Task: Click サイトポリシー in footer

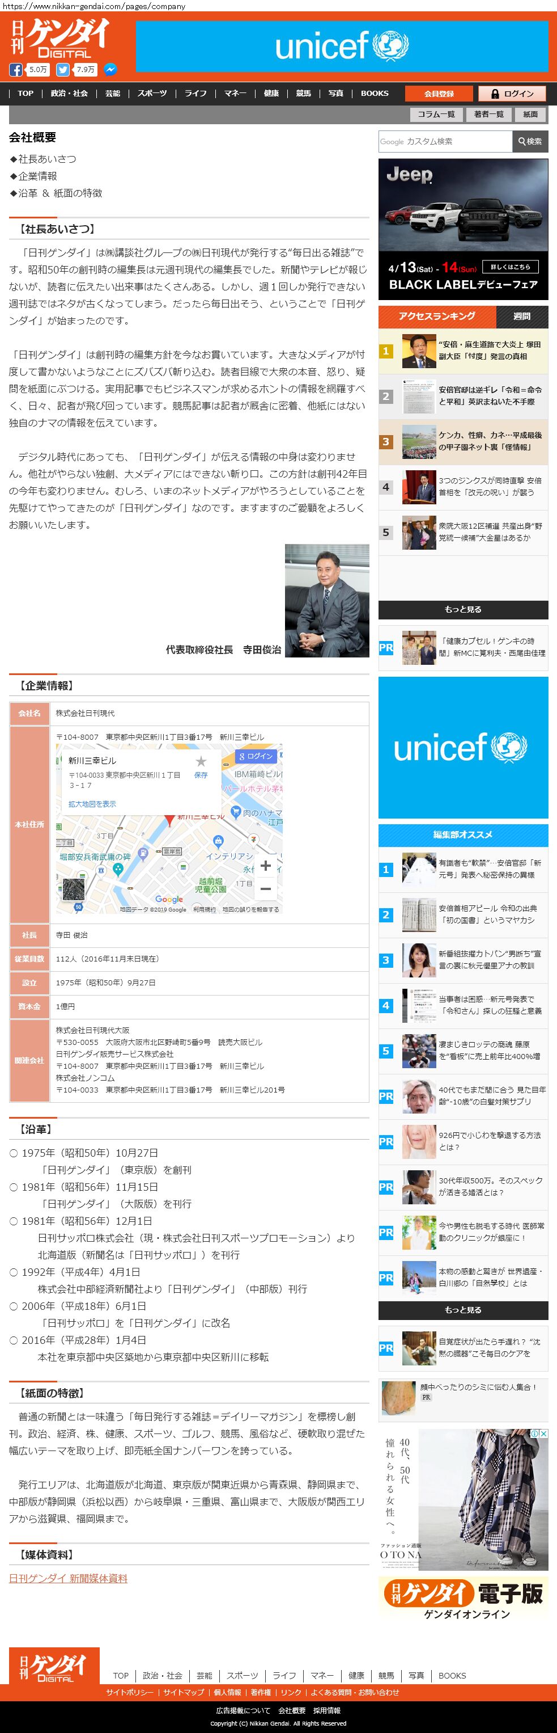Action: pos(130,1693)
